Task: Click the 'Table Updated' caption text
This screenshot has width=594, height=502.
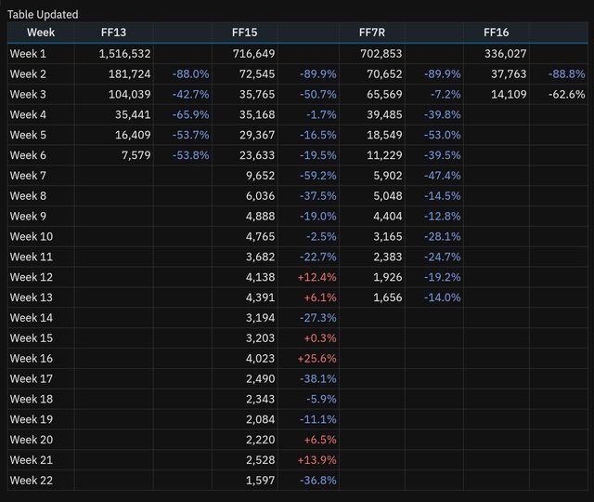Action: pos(43,15)
